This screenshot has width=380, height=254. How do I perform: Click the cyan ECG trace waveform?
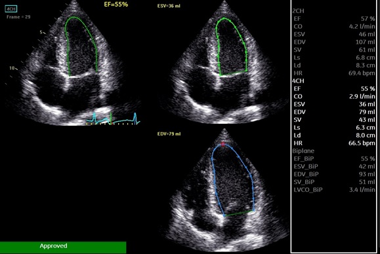click(113, 118)
